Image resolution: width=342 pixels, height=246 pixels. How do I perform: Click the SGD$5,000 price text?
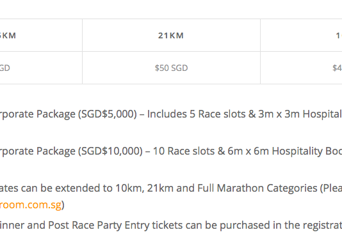click(x=108, y=114)
